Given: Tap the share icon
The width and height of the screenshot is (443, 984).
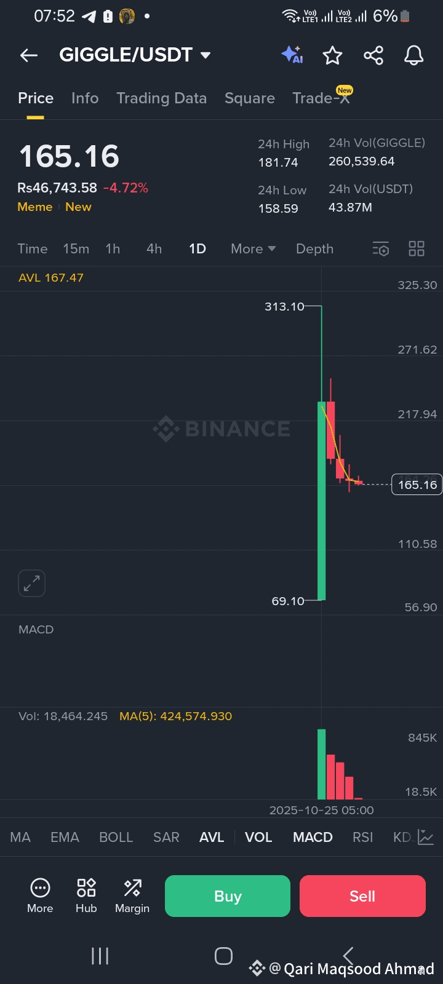Looking at the screenshot, I should click(373, 55).
